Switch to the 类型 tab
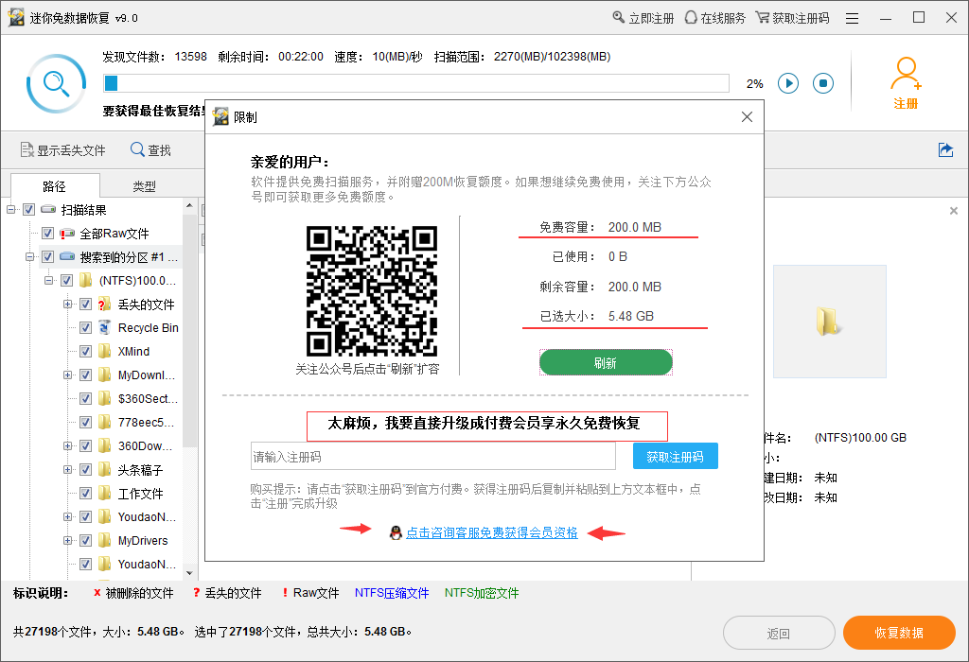Image resolution: width=969 pixels, height=662 pixels. tap(145, 186)
